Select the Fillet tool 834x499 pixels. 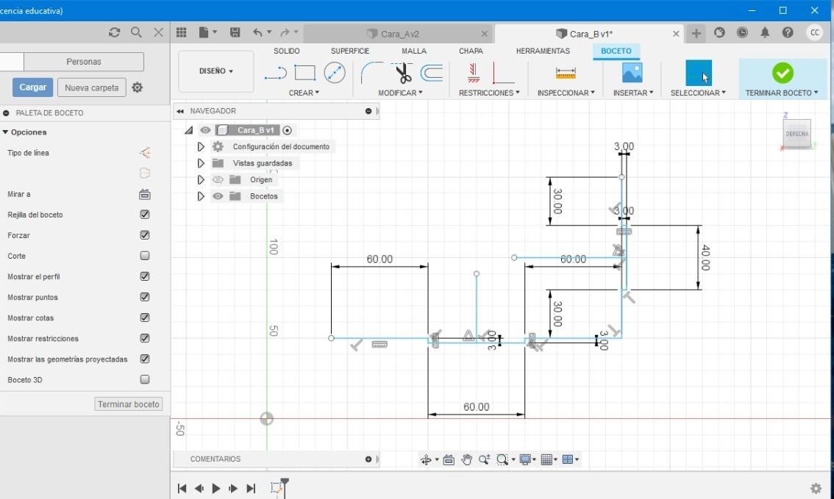point(371,73)
